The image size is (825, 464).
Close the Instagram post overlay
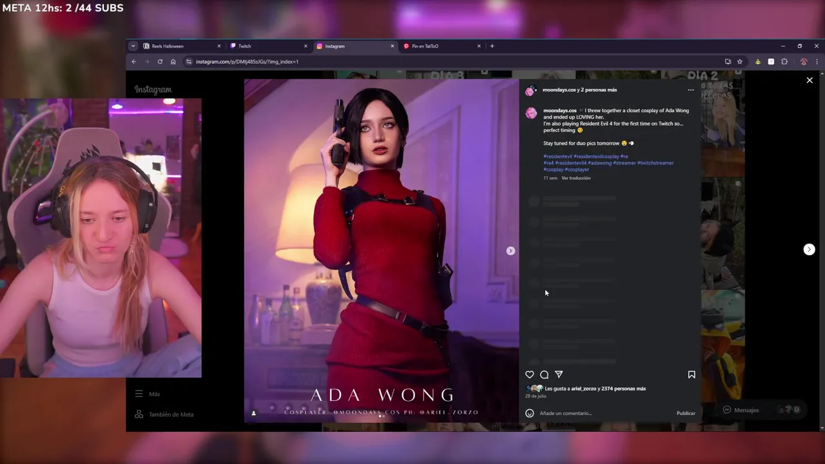[810, 80]
